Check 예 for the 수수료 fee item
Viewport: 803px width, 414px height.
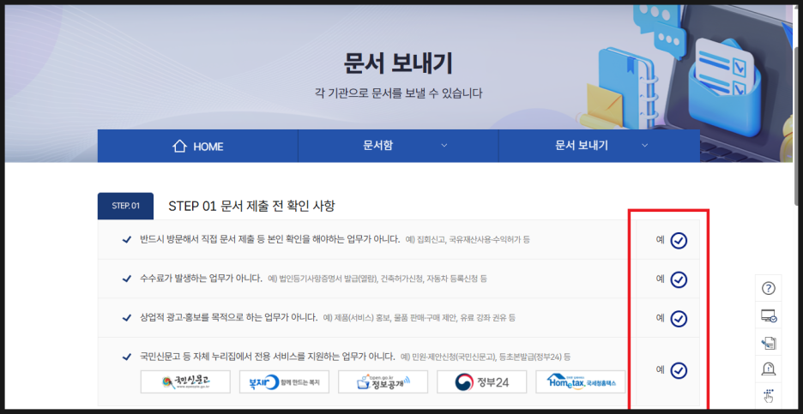click(x=678, y=279)
